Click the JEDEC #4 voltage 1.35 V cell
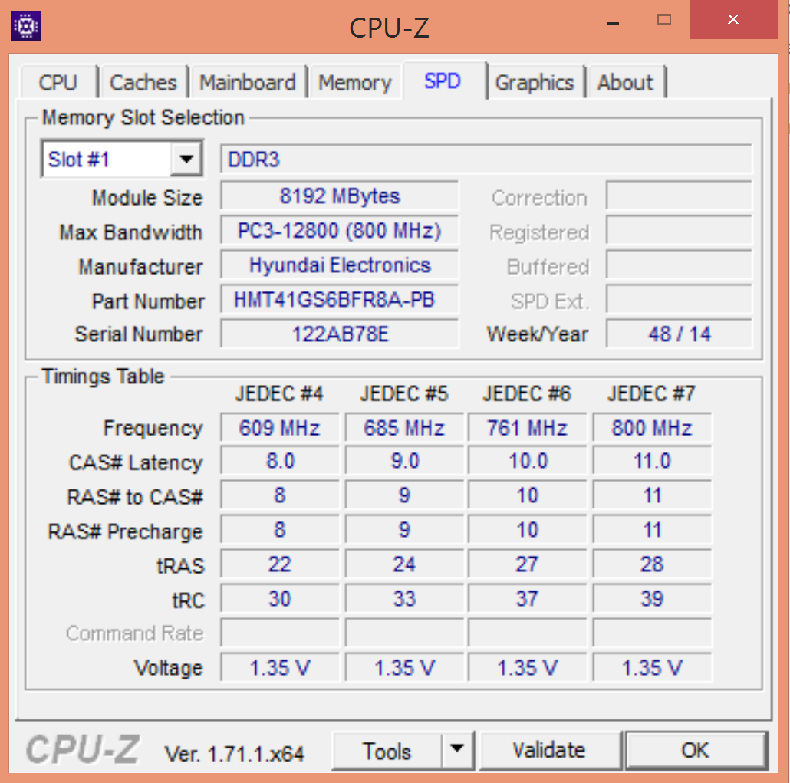 (x=280, y=668)
